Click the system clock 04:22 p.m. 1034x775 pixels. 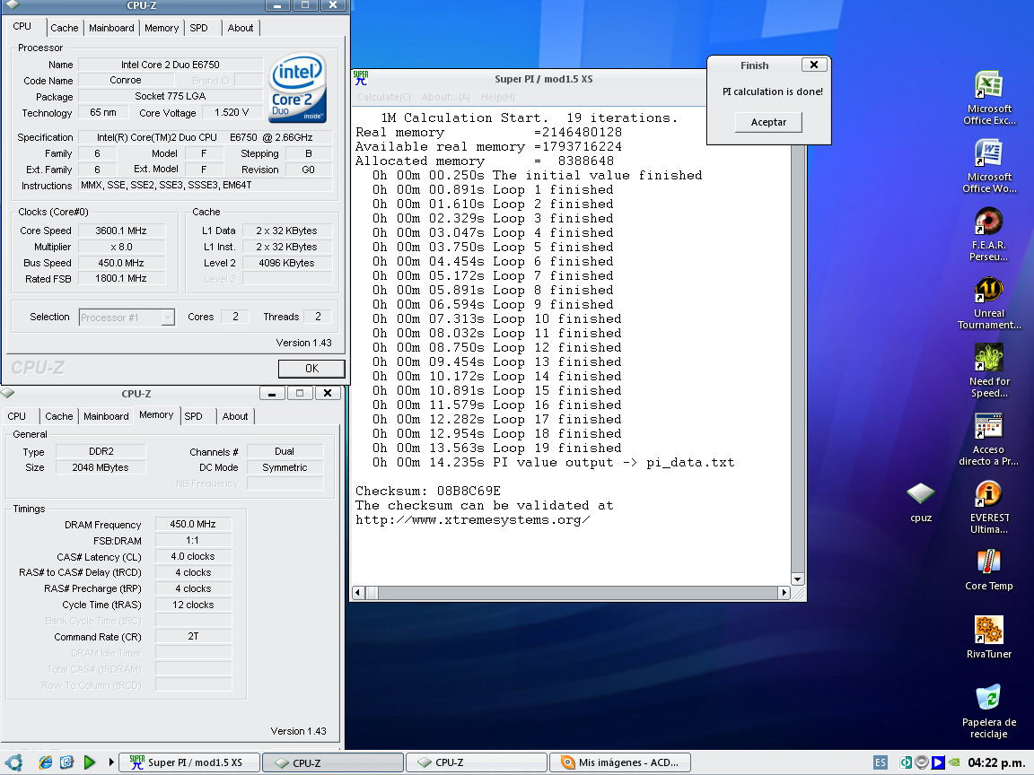tap(995, 762)
